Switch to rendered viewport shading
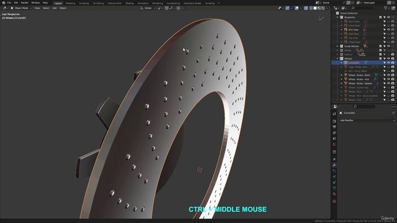This screenshot has height=223, width=397. (323, 8)
